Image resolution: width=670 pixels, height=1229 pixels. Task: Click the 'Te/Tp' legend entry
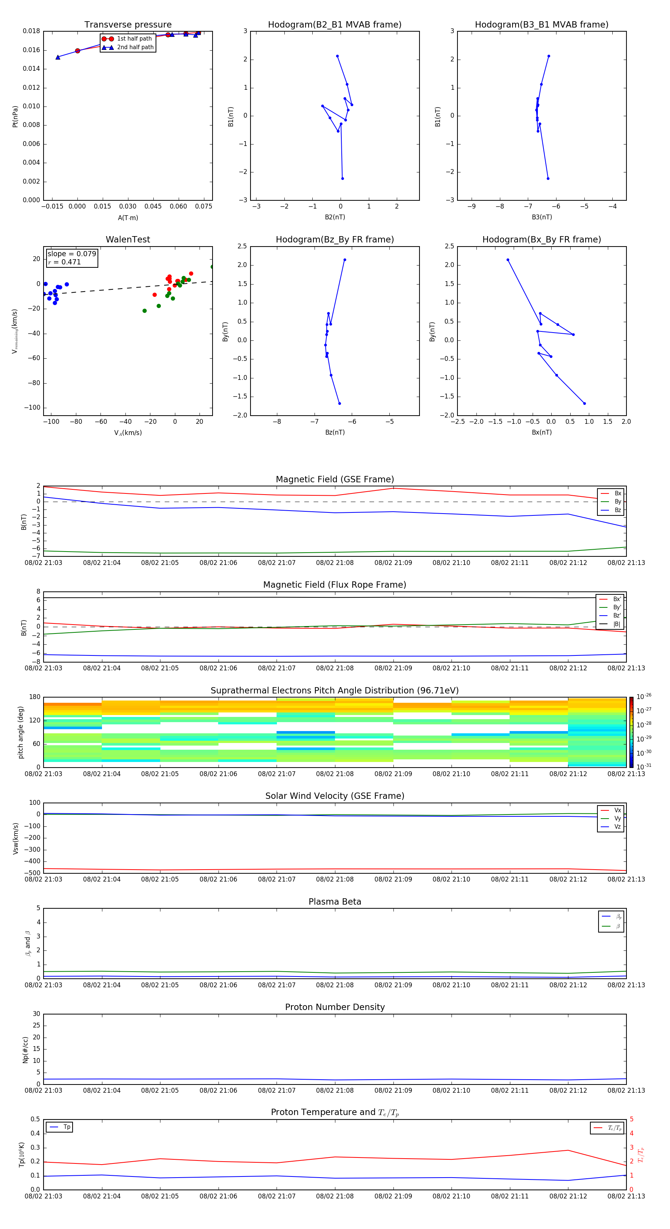tap(607, 1128)
